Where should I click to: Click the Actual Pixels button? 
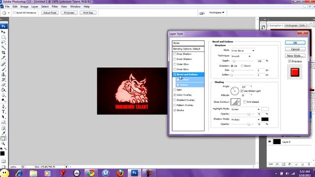(50, 13)
